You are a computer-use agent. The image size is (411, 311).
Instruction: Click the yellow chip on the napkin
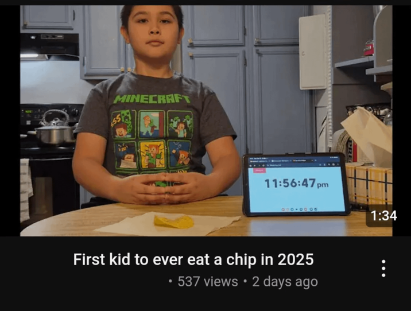click(x=174, y=221)
